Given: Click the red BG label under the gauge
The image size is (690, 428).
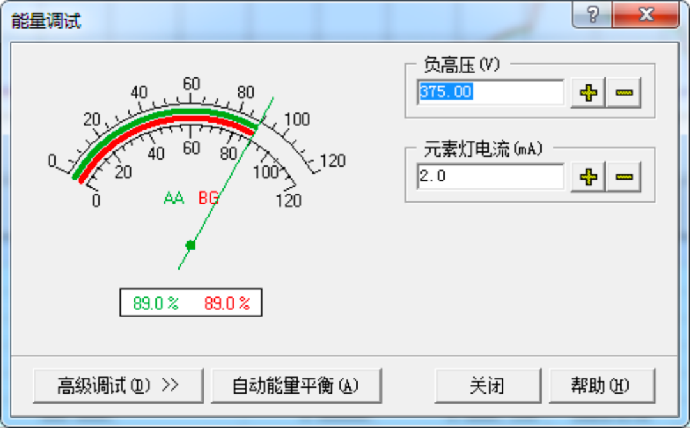Looking at the screenshot, I should (x=208, y=197).
